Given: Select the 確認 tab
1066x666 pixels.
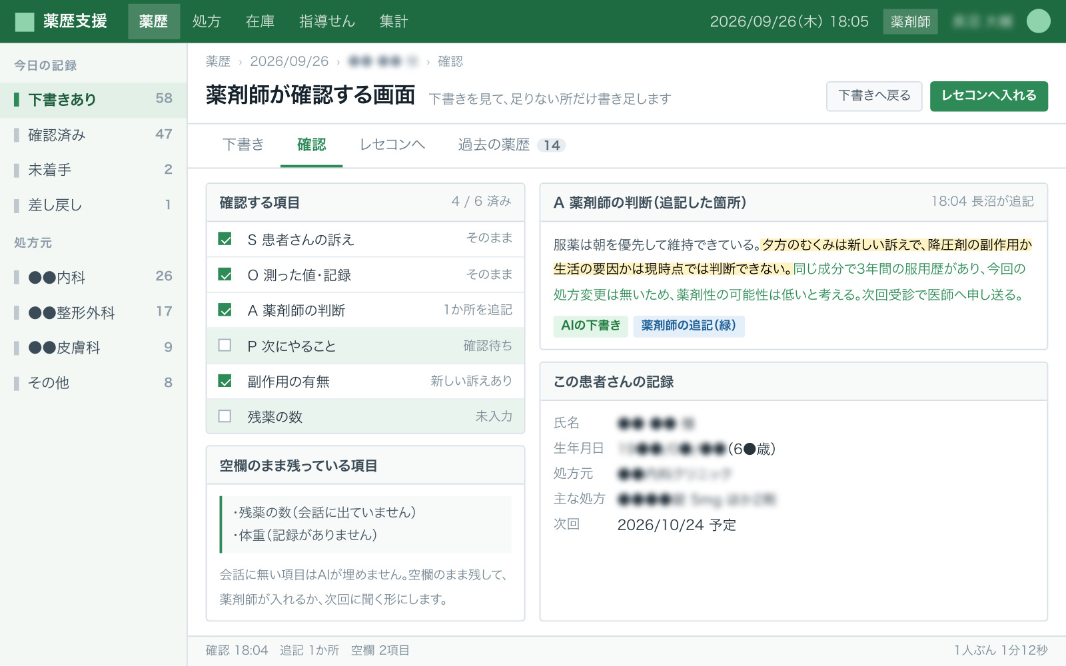Looking at the screenshot, I should [x=311, y=145].
